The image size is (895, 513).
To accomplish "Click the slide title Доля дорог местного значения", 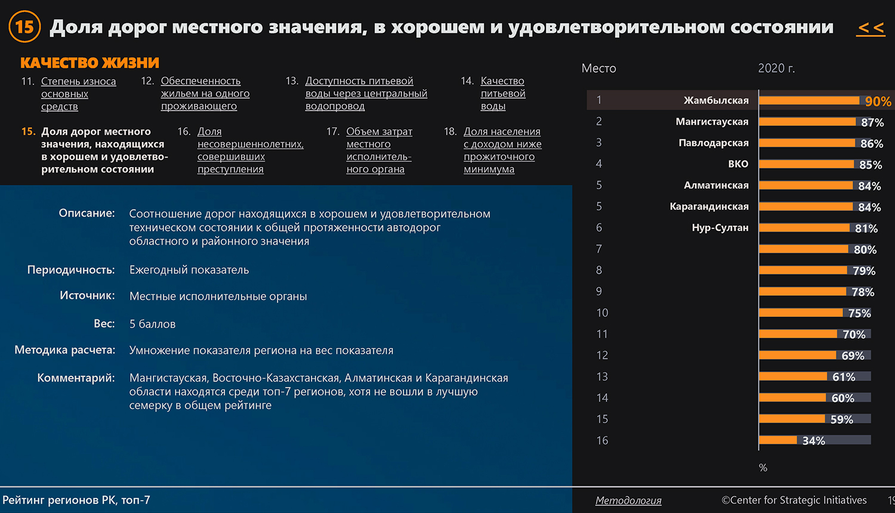I will click(x=442, y=27).
